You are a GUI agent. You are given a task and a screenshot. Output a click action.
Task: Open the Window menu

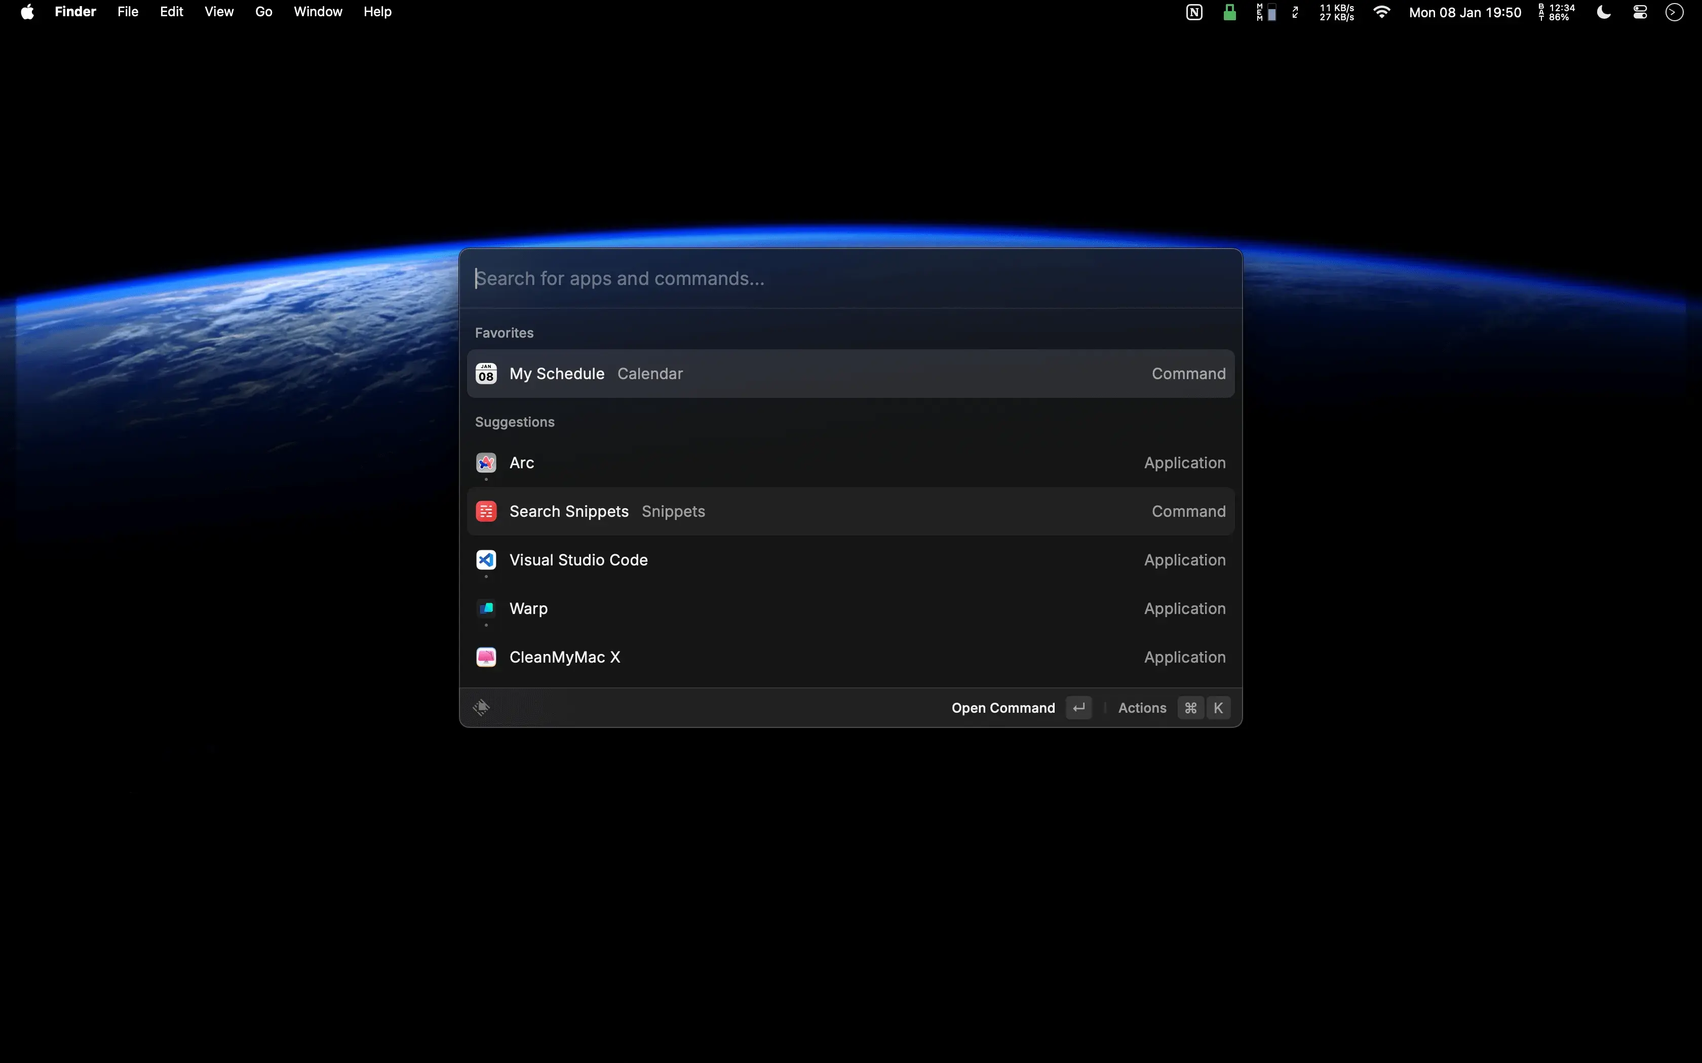317,11
